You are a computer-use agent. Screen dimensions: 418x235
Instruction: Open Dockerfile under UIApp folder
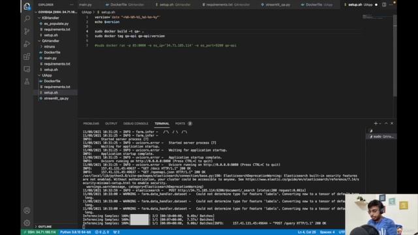point(52,81)
